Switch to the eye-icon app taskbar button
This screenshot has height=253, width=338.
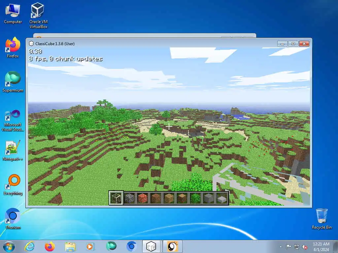pos(172,246)
